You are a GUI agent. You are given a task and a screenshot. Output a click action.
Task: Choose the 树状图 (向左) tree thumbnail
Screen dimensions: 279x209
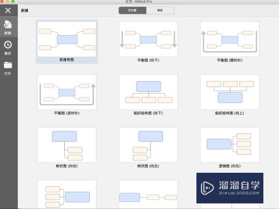[148, 145]
